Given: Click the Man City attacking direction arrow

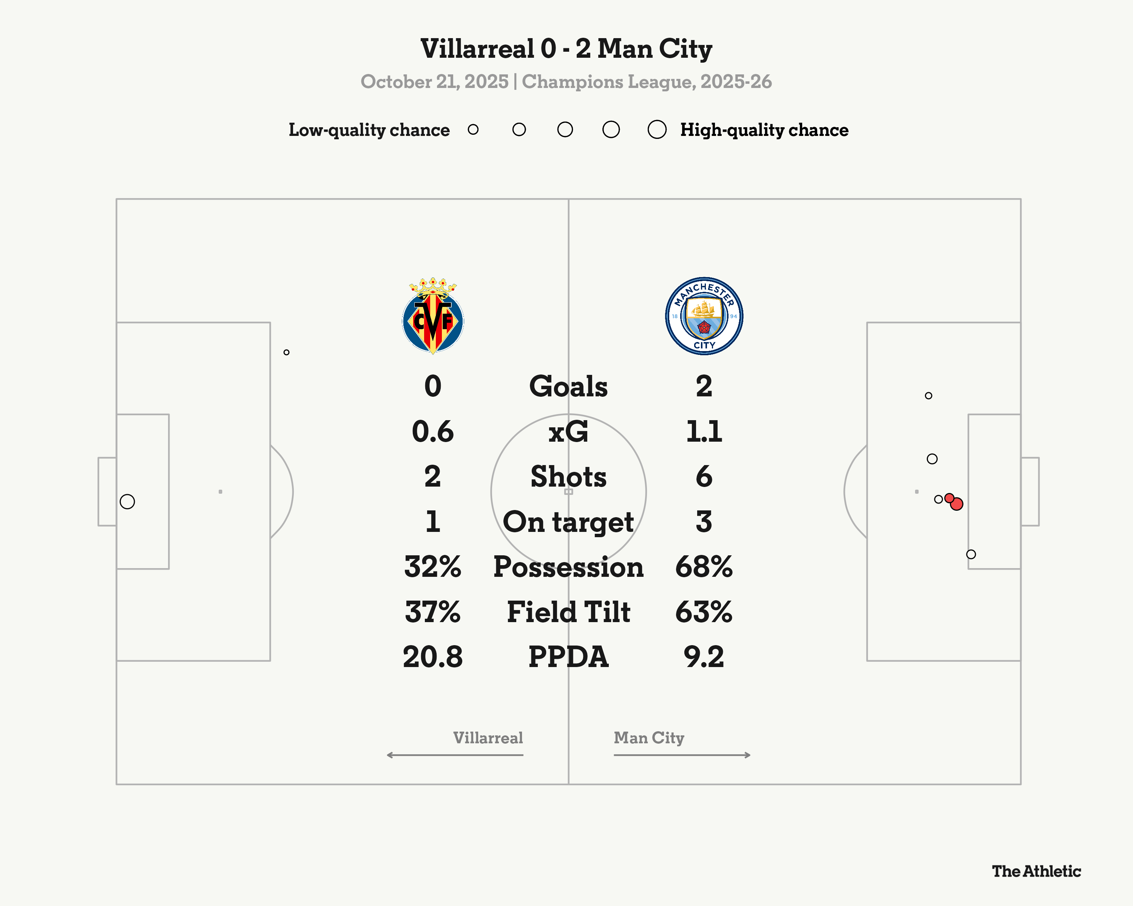Looking at the screenshot, I should 682,755.
